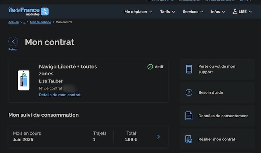Click the Île-de-France Mobilités logo
This screenshot has height=153, width=261.
point(28,12)
